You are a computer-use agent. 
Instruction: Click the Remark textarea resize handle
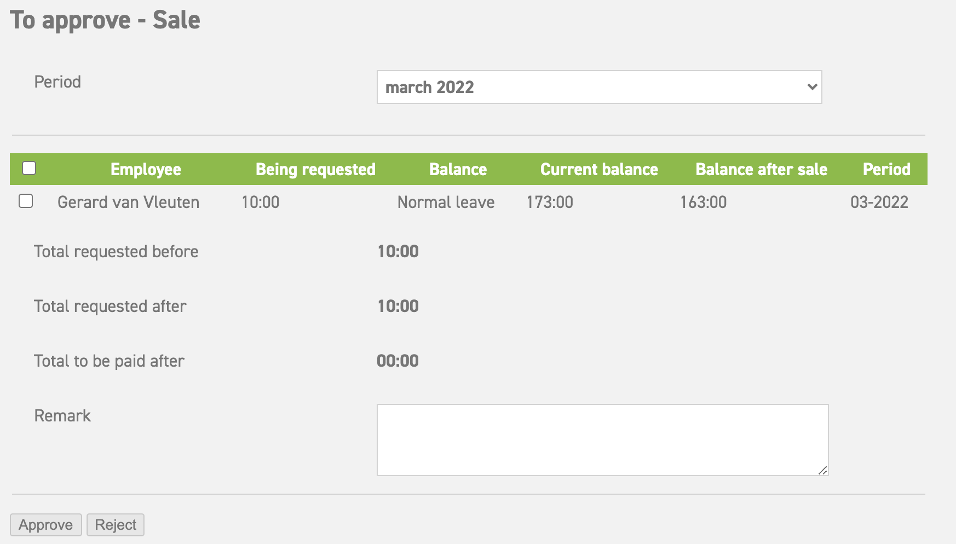(823, 470)
